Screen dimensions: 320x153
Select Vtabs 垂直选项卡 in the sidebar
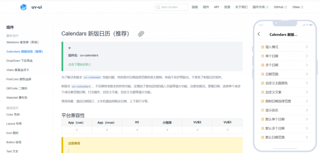point(17,70)
